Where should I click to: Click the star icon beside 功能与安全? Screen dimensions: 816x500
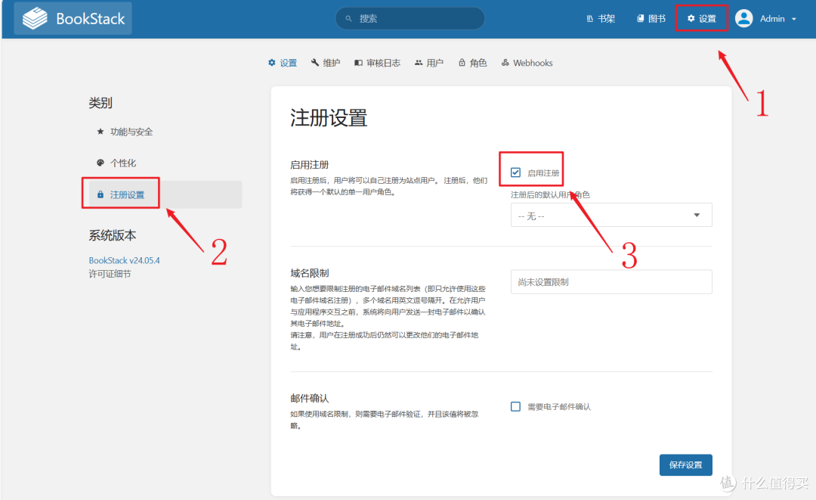pyautogui.click(x=100, y=132)
